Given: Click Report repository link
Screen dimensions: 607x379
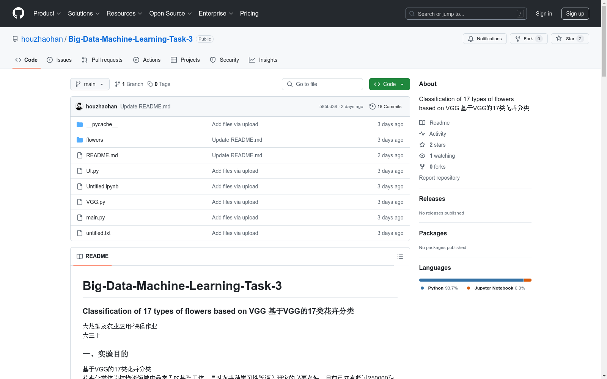Looking at the screenshot, I should pyautogui.click(x=439, y=178).
